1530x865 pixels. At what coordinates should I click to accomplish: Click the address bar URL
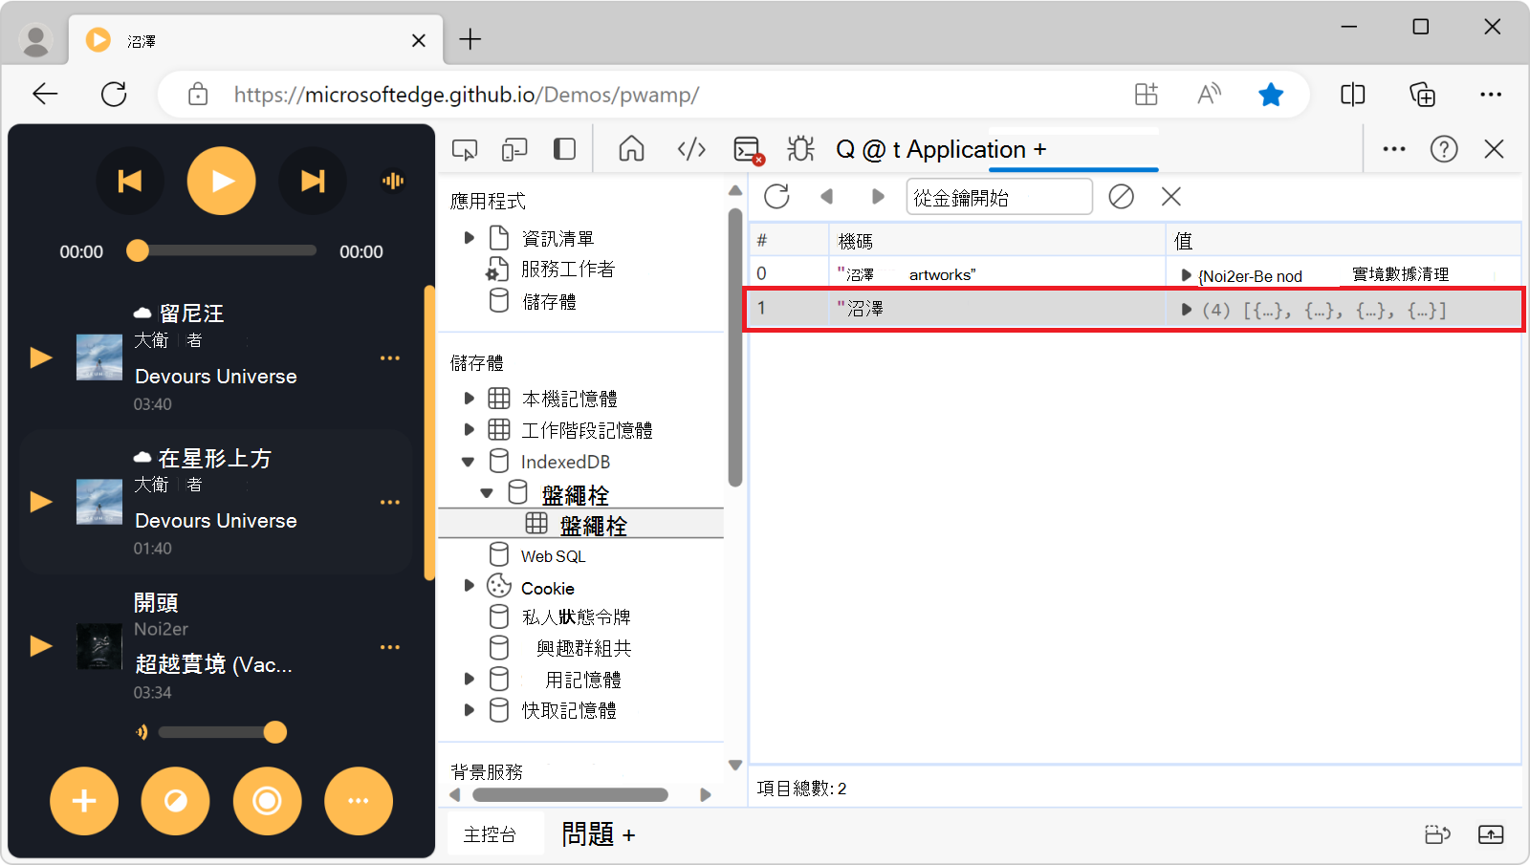[x=467, y=95]
